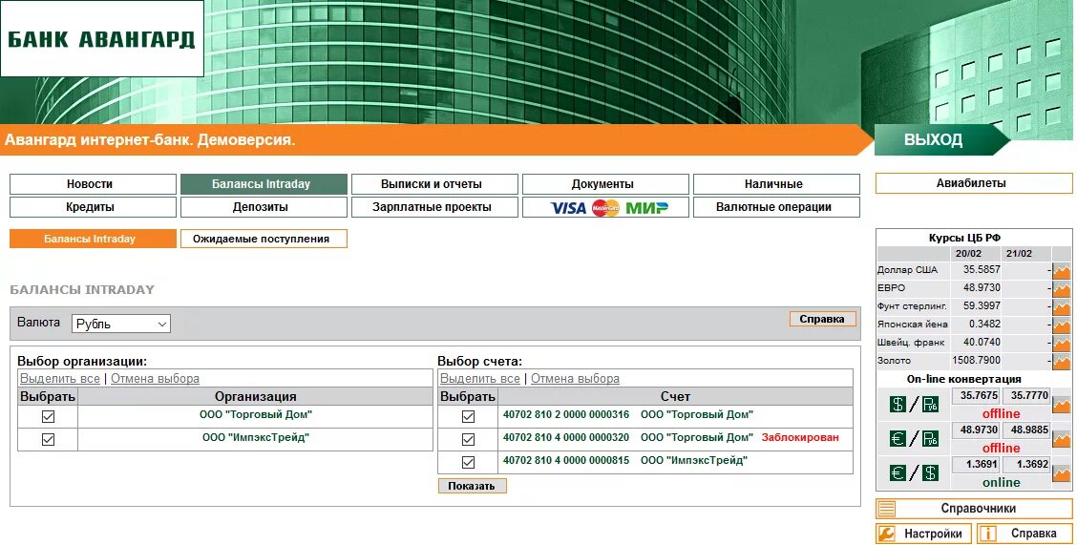Screen dimensions: 1077x545
Task: Click the dollar icon in dollar/ruble pair
Action: pos(897,405)
